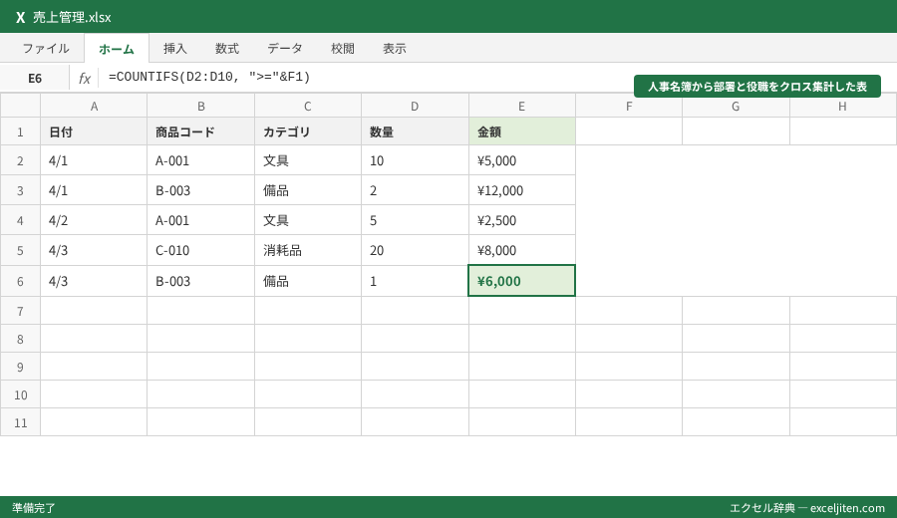Viewport: 897px width, 518px height.
Task: Click the A-001 cell in row 2
Action: [x=200, y=160]
